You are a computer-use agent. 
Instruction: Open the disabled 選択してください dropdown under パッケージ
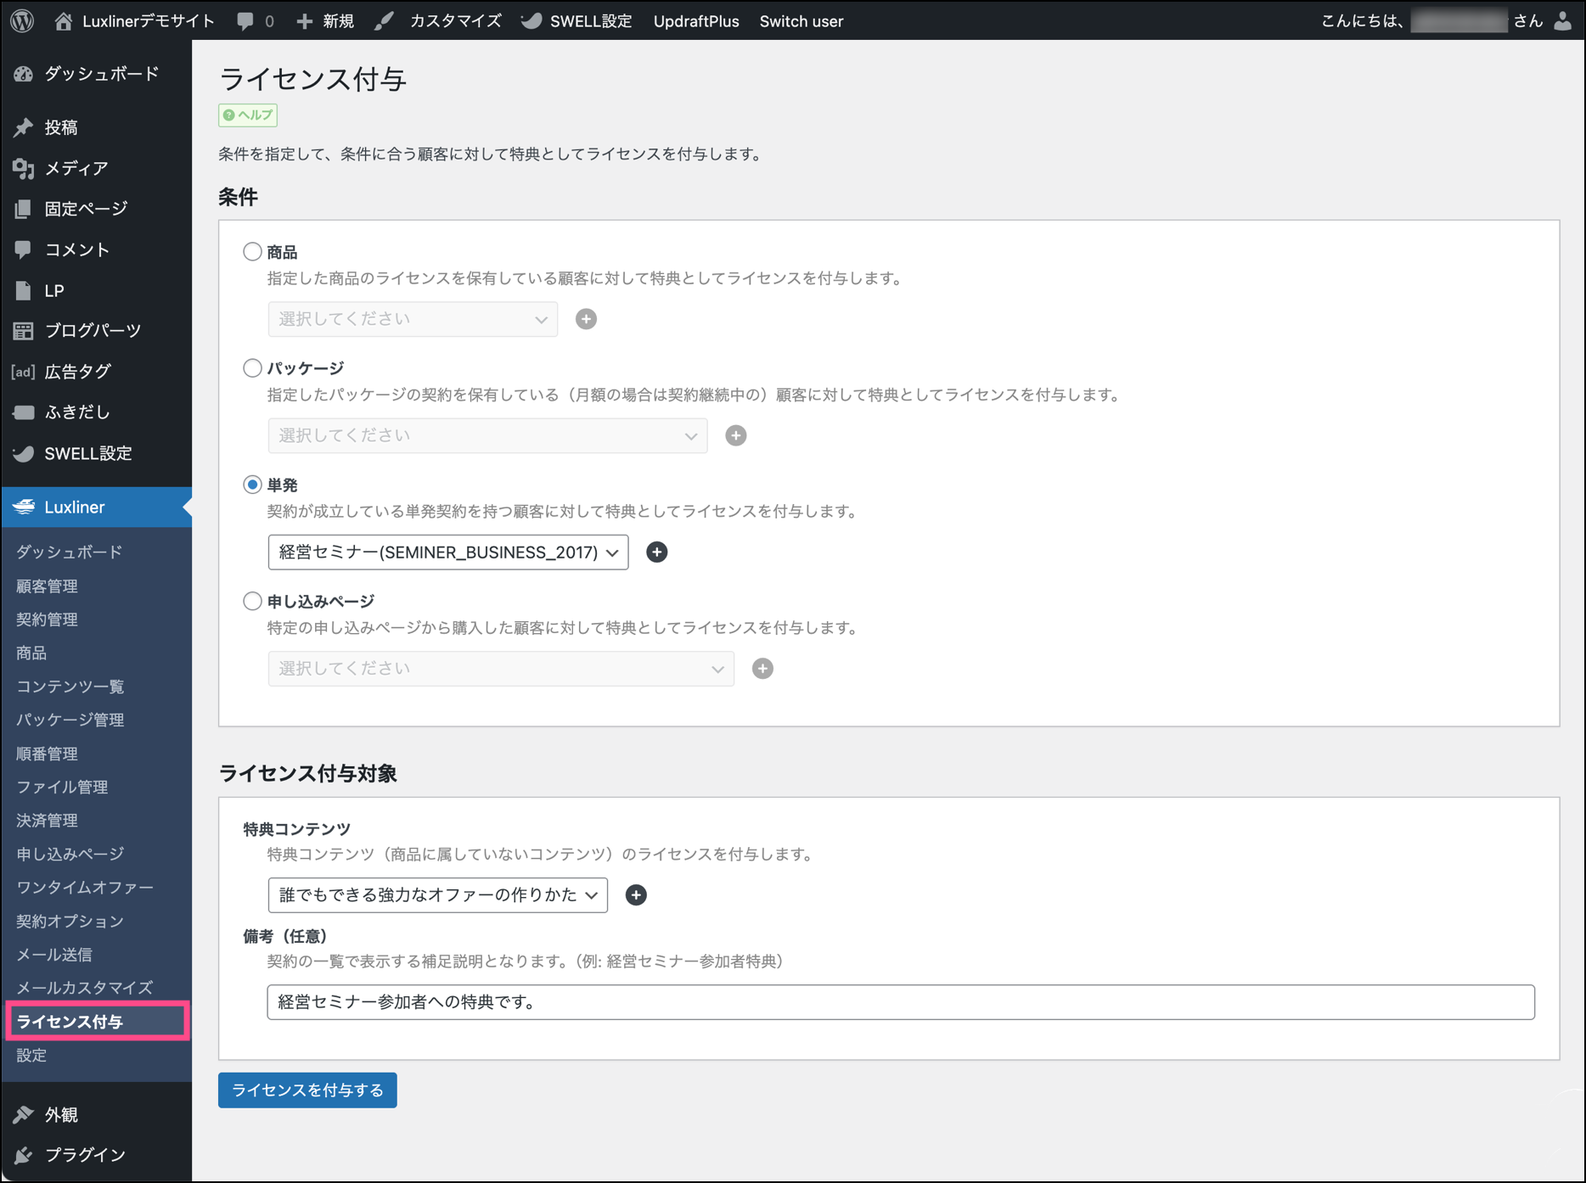coord(487,436)
